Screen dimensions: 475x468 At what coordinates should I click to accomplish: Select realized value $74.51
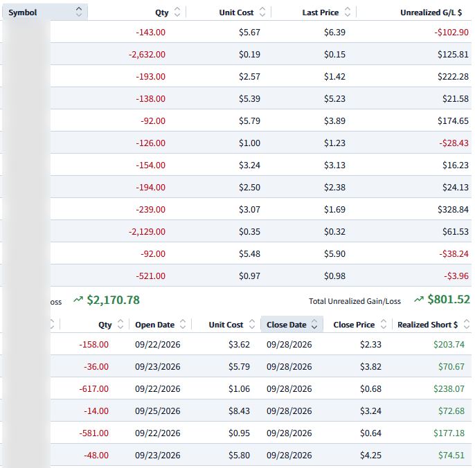click(451, 455)
